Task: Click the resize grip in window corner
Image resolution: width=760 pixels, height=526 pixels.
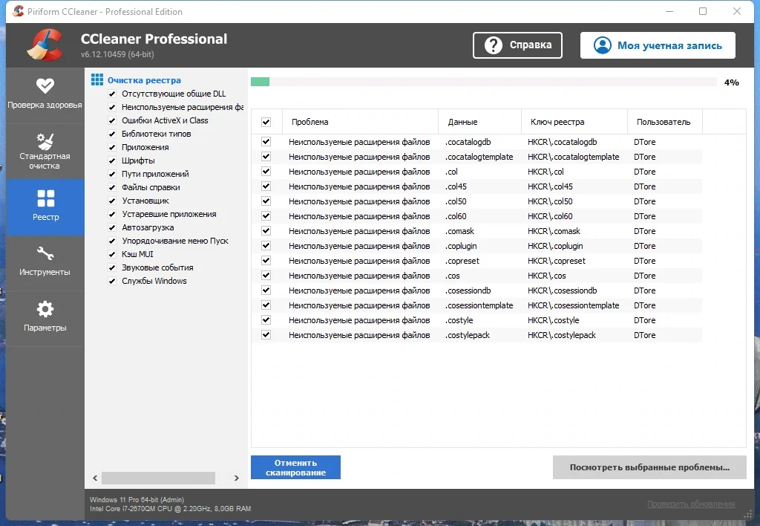Action: point(749,514)
